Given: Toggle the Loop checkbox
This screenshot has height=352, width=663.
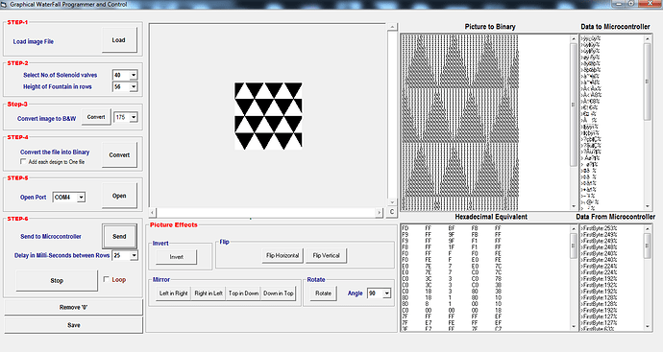Looking at the screenshot, I should 106,279.
